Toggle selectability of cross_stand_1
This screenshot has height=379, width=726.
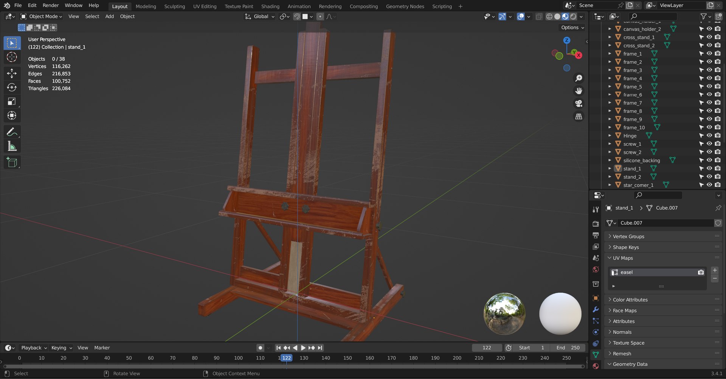(x=701, y=37)
